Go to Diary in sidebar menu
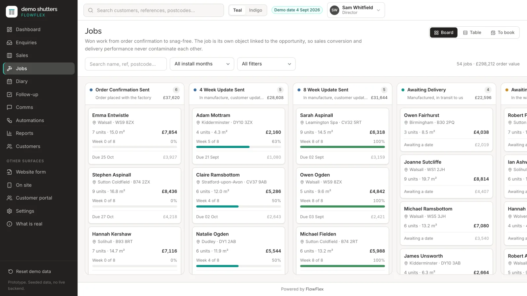Viewport: 527px width, 296px height. pos(39,81)
